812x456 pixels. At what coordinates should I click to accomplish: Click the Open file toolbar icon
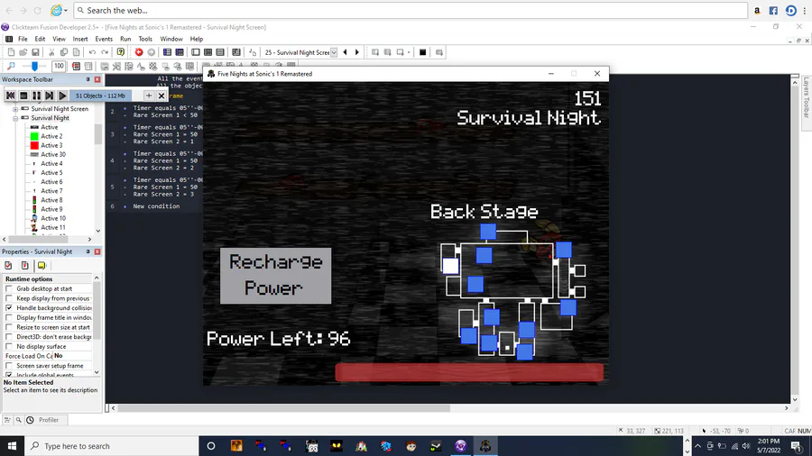tap(23, 52)
